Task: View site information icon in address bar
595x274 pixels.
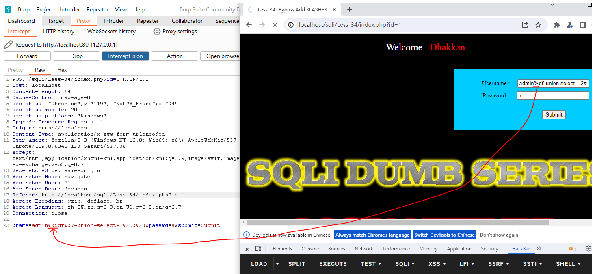Action: click(x=291, y=25)
